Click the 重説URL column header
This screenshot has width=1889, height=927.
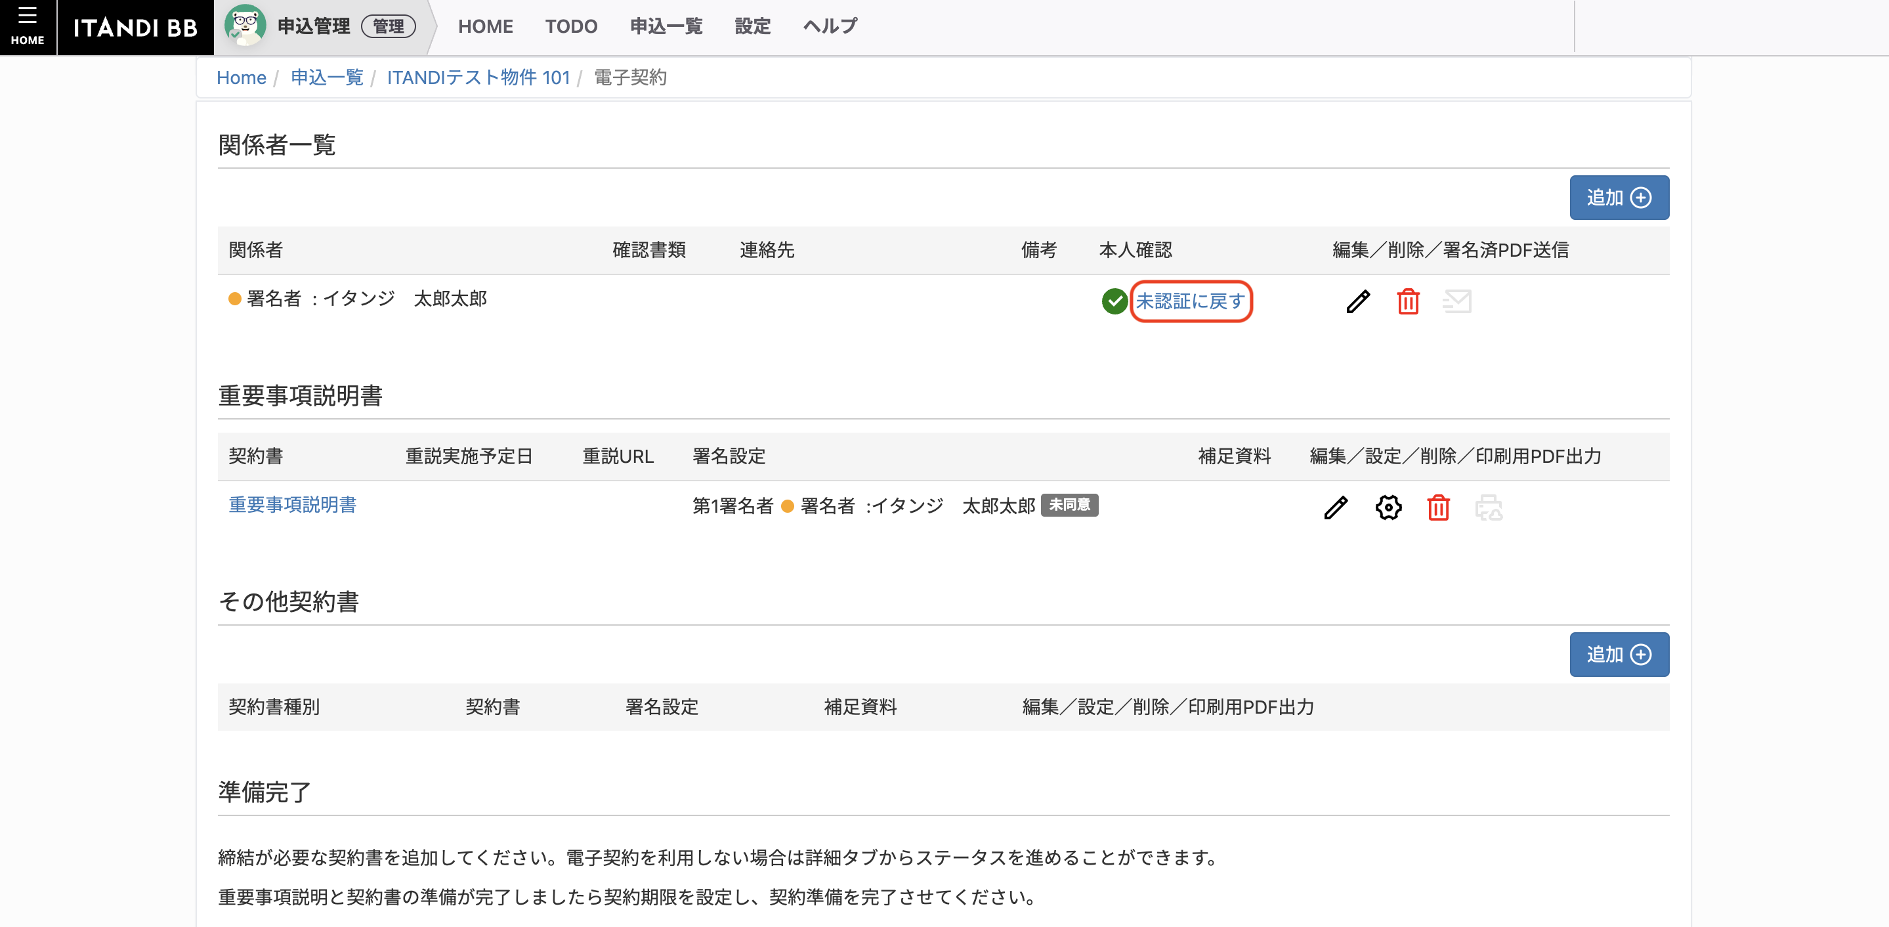click(618, 456)
